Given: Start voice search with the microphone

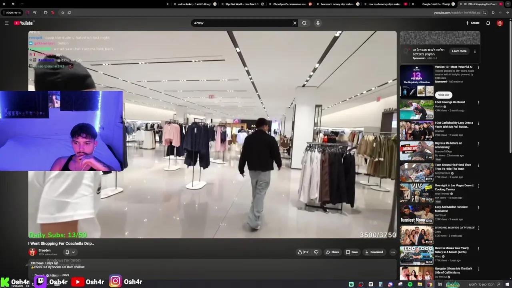Looking at the screenshot, I should coord(318,23).
